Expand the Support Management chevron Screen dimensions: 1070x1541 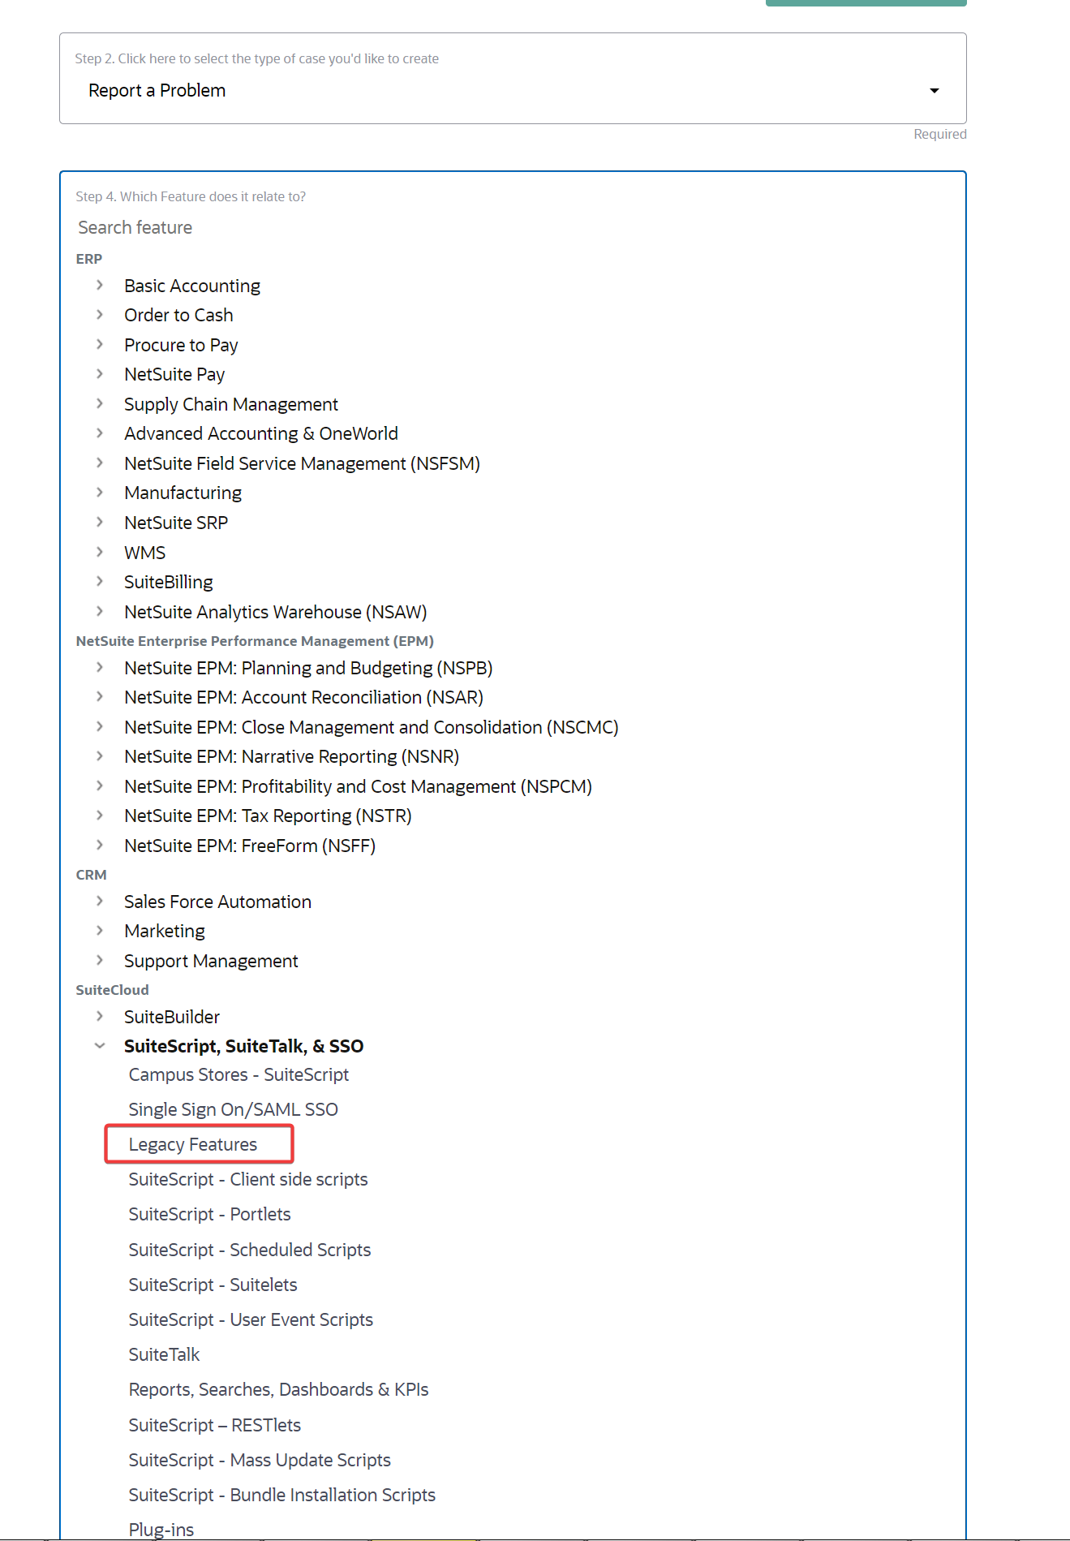100,960
